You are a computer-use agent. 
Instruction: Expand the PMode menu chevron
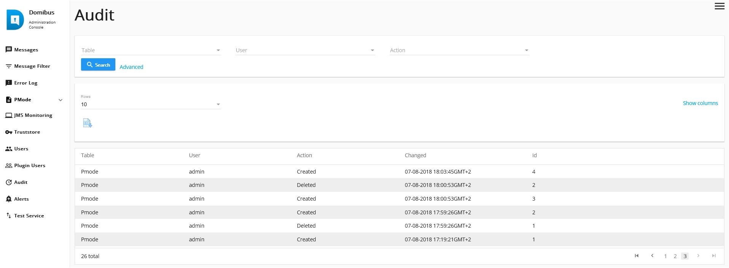tap(60, 100)
